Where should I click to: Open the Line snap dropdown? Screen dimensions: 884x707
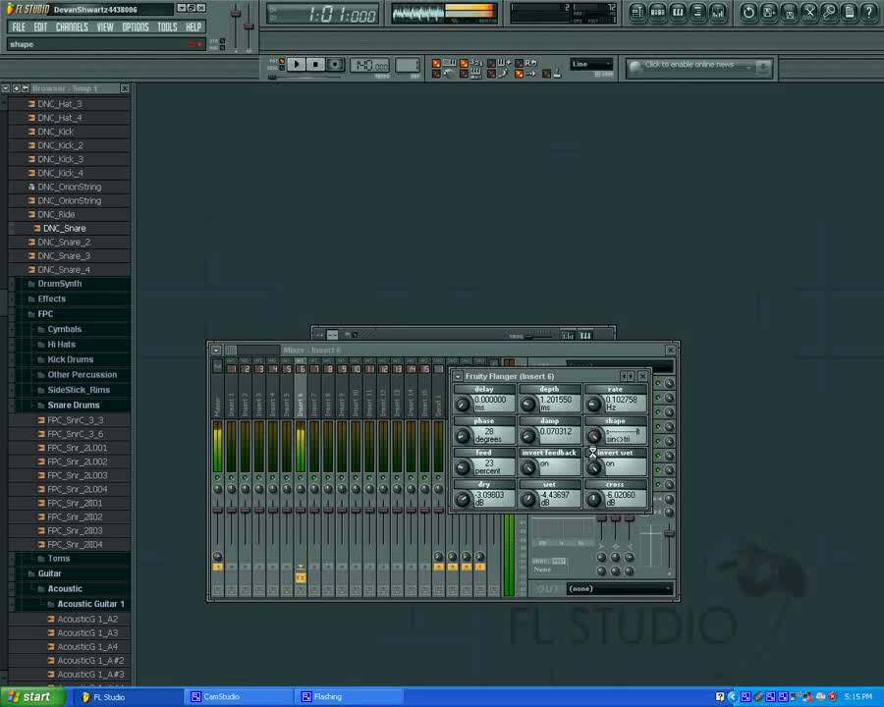[591, 64]
